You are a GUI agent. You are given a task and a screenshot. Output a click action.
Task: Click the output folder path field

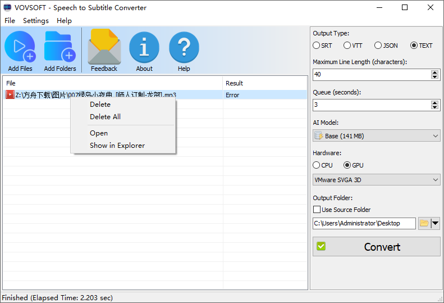[x=364, y=223]
